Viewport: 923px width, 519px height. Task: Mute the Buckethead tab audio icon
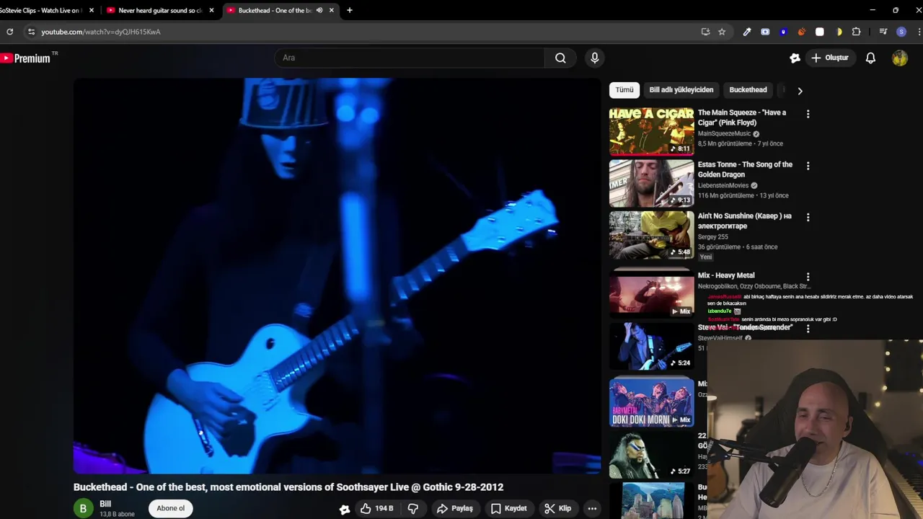[319, 10]
